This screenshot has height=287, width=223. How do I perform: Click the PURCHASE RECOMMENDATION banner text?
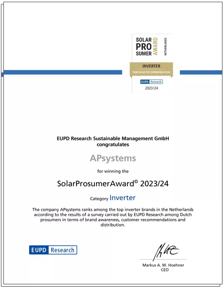pos(151,72)
